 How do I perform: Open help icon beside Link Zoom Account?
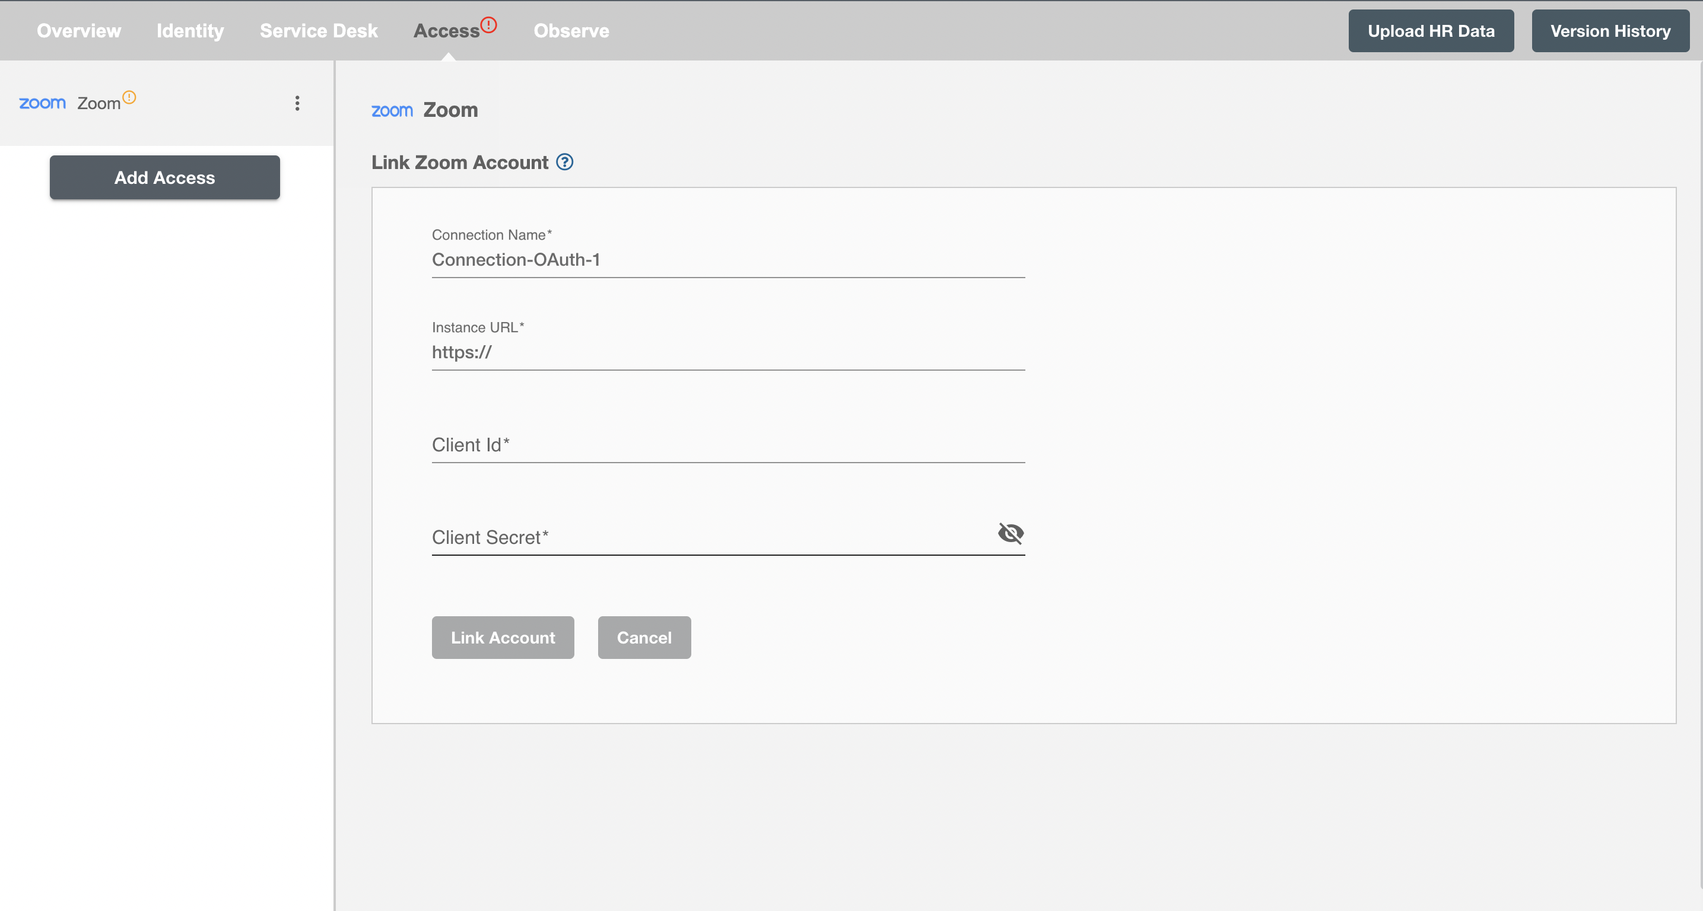[564, 162]
